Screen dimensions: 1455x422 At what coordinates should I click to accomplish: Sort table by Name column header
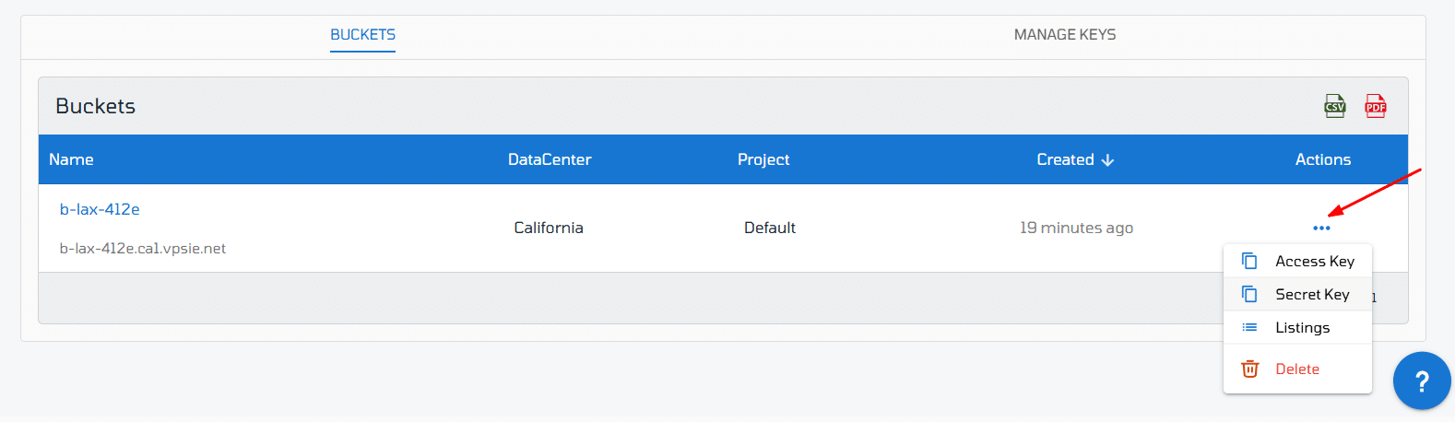pos(71,159)
